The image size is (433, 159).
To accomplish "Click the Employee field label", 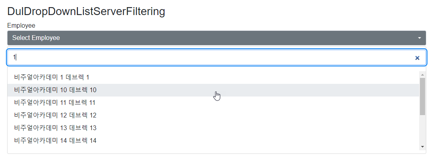I will tap(21, 26).
